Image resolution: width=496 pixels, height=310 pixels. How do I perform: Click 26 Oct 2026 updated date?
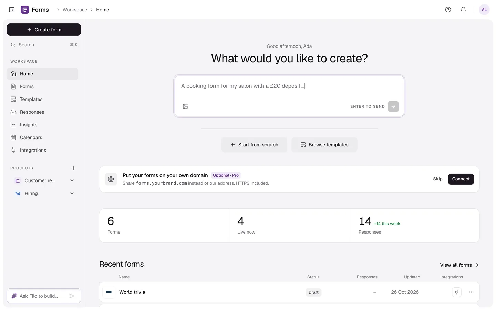405,292
